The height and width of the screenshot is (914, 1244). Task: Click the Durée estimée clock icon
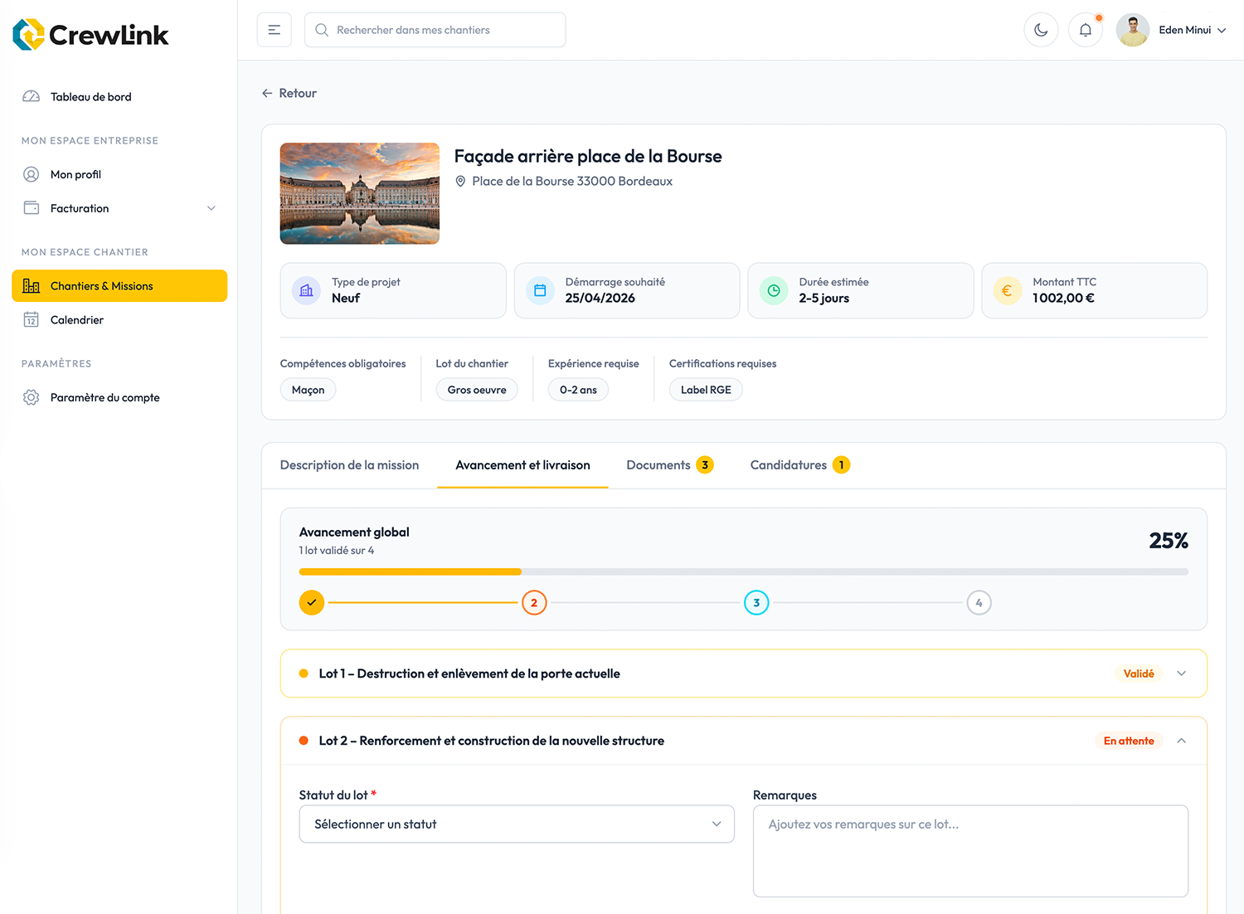click(774, 290)
